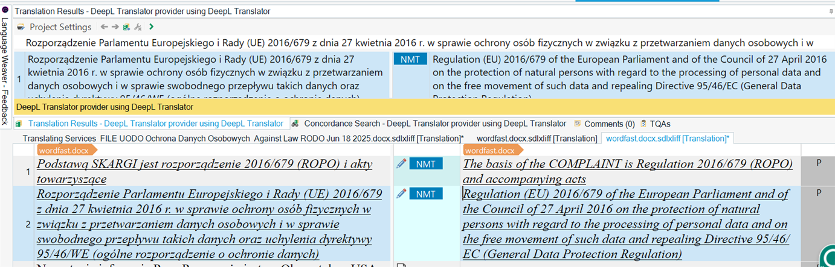Click the apply translation icon in toolbar
Screen dimensions: 835x267
coord(126,27)
